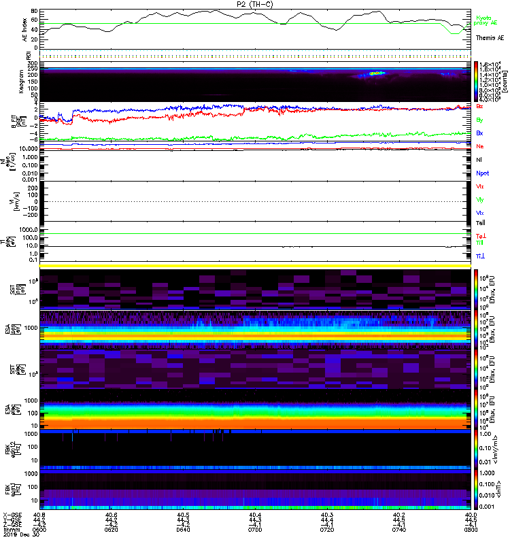Click the "Vi [km/s]" vertical axis label
Screen dimensions: 510x544
[14, 201]
